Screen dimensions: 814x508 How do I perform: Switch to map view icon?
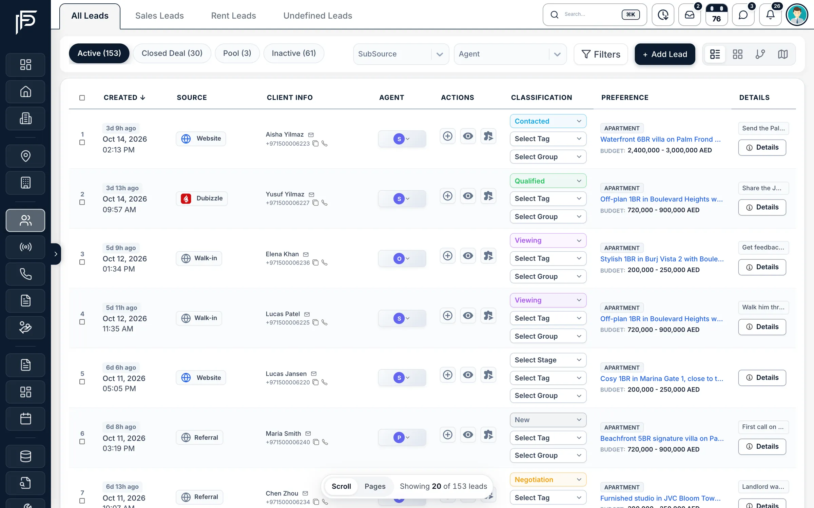coord(783,54)
